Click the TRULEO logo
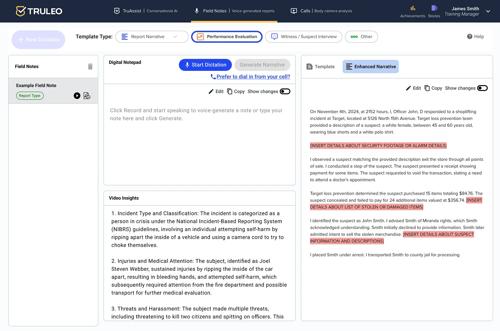The image size is (500, 331). click(x=39, y=11)
